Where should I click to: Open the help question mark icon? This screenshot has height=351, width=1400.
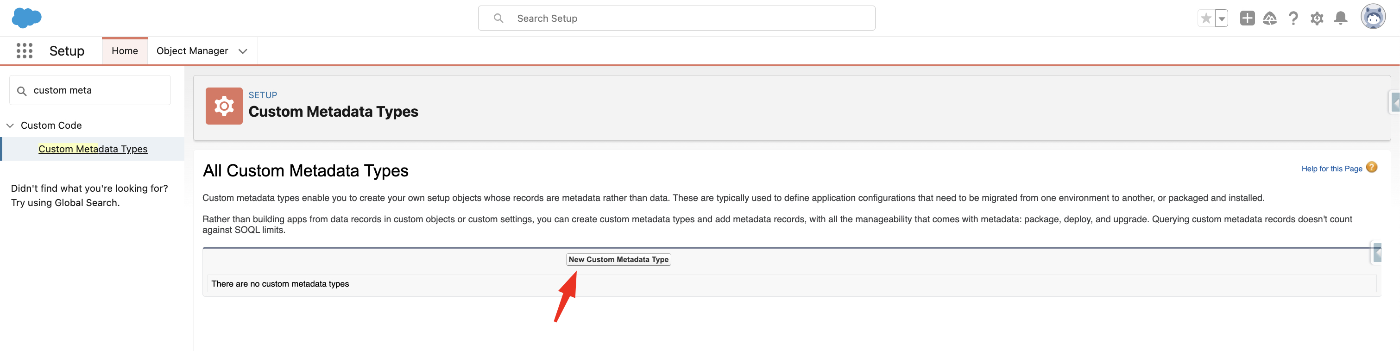(x=1293, y=19)
